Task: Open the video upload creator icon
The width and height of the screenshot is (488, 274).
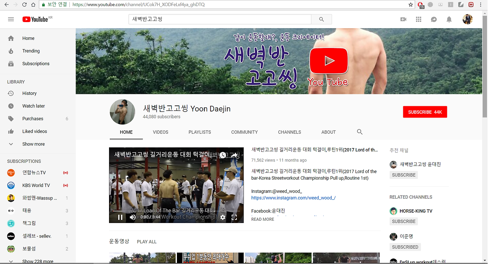Action: point(403,19)
